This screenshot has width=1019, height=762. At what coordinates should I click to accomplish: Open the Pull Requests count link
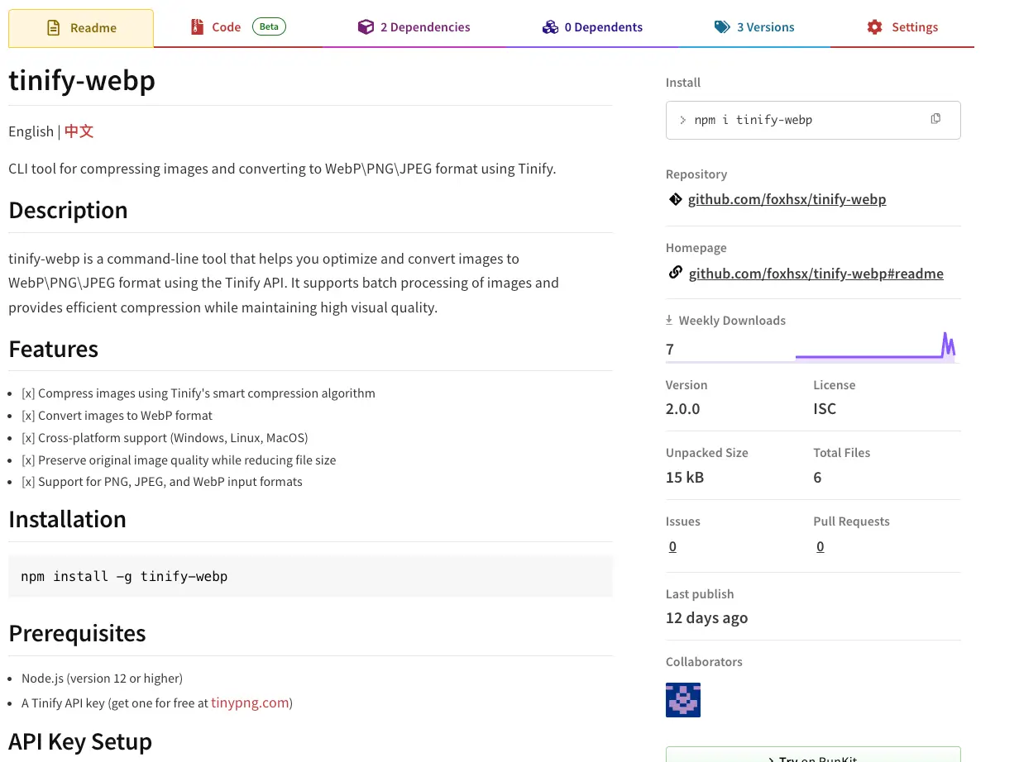[x=820, y=546]
